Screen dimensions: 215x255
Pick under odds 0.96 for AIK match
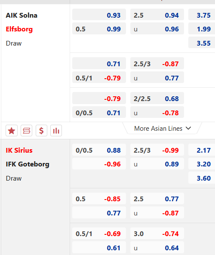[157, 29]
